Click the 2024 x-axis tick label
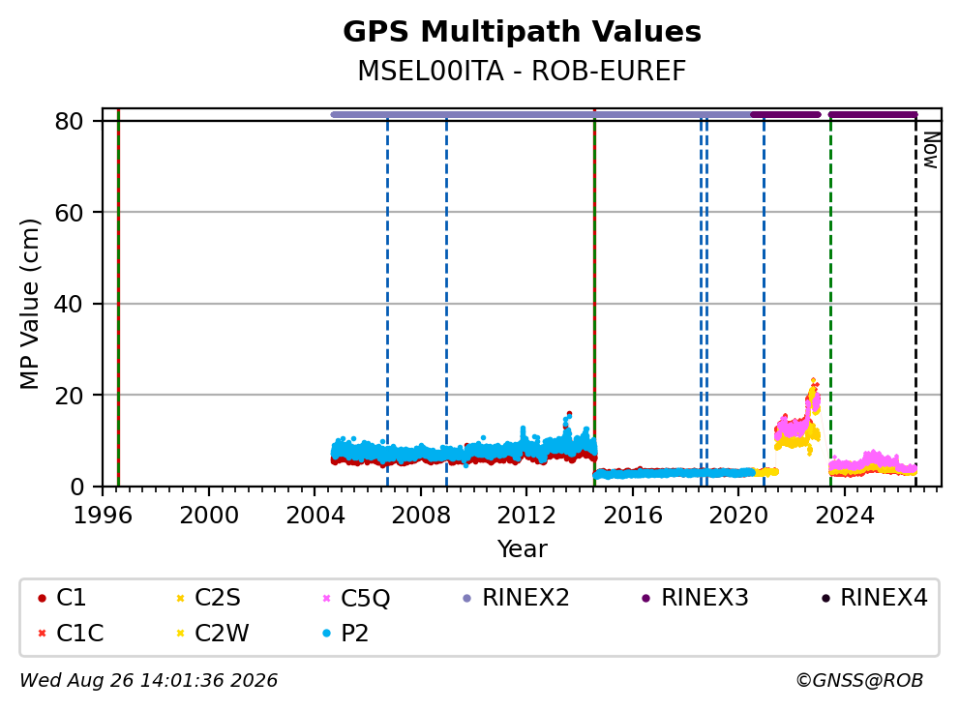 coord(844,516)
